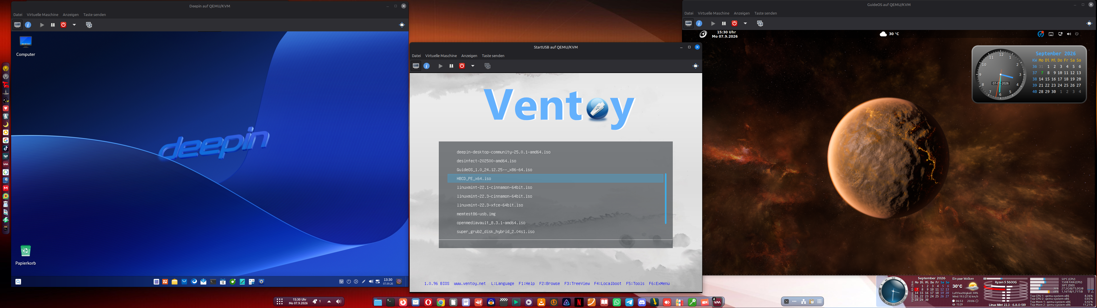Open Deepin app store in dock
1097x308 pixels.
pyautogui.click(x=184, y=282)
